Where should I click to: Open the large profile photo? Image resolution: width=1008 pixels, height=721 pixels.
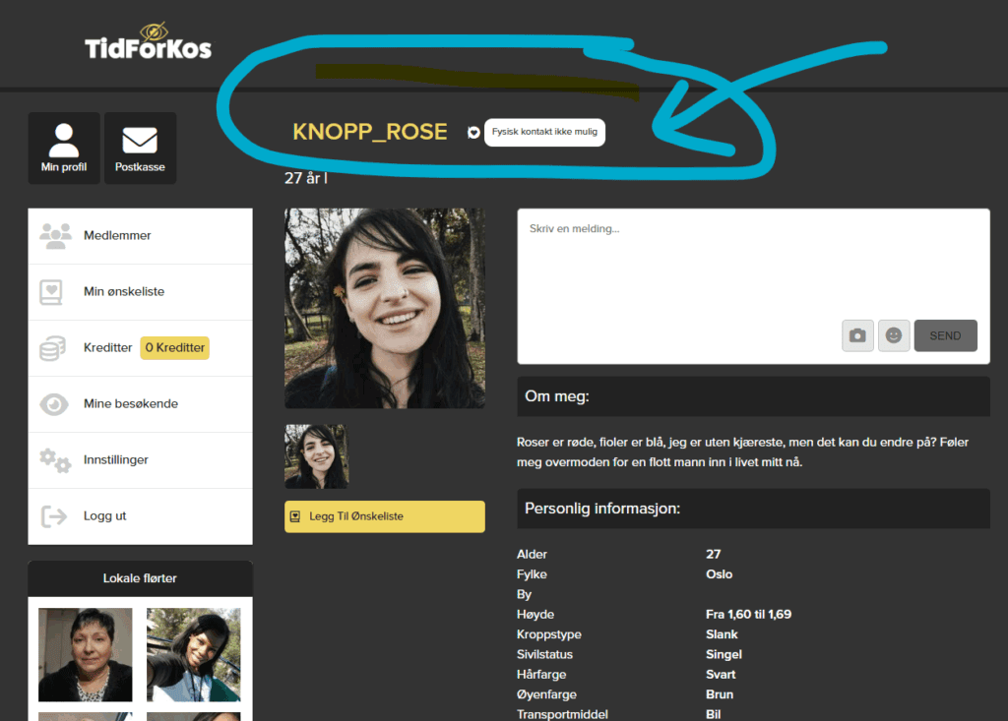pos(385,308)
